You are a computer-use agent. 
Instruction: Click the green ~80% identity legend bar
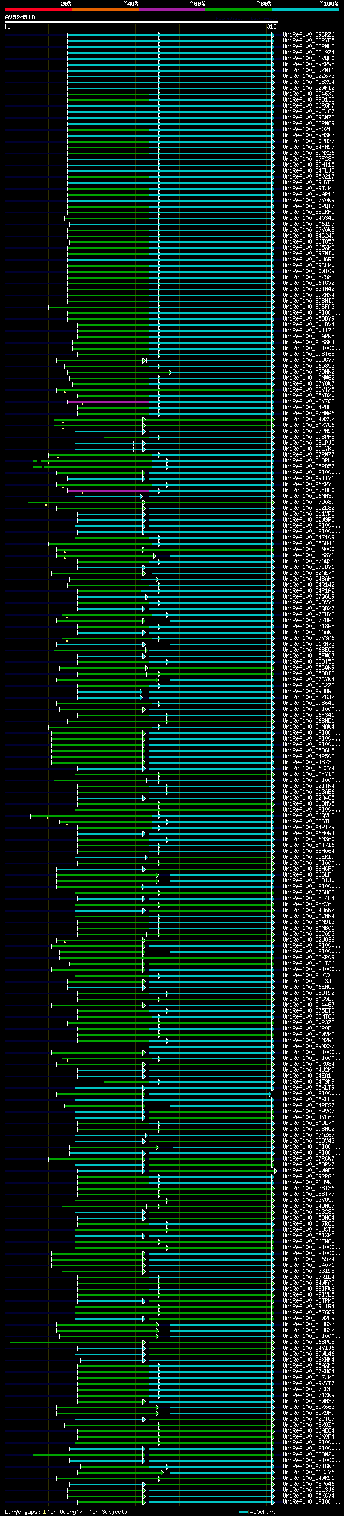(239, 10)
